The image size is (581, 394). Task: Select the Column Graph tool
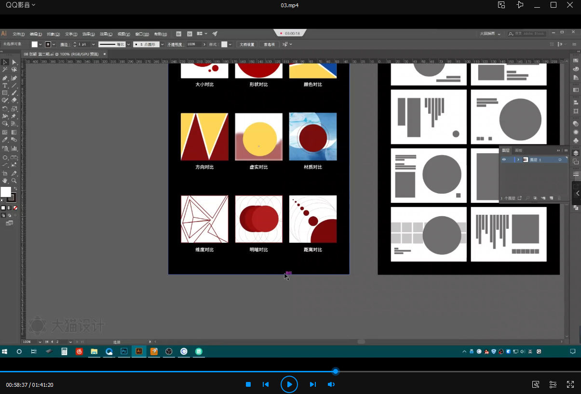coord(14,148)
